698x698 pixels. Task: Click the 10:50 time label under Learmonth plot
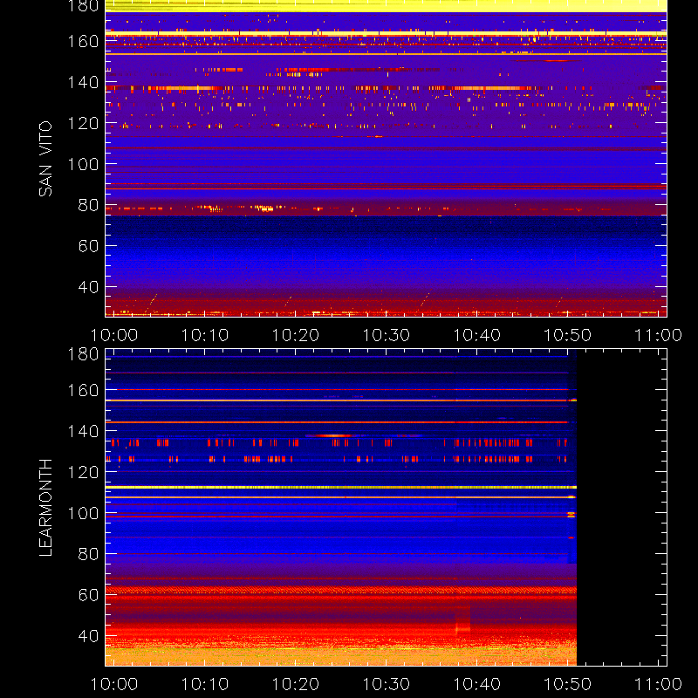coord(568,684)
